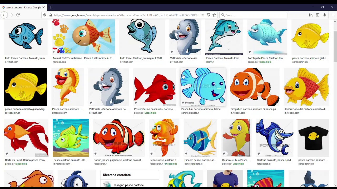Open the red fish poster image
Image resolution: width=337 pixels, height=189 pixels.
(155, 87)
